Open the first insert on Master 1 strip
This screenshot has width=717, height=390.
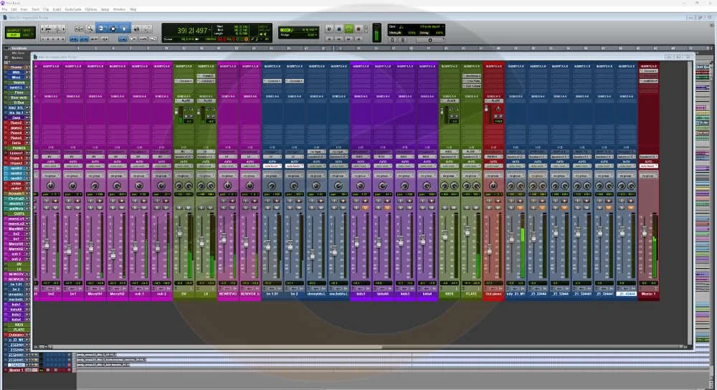(x=648, y=71)
